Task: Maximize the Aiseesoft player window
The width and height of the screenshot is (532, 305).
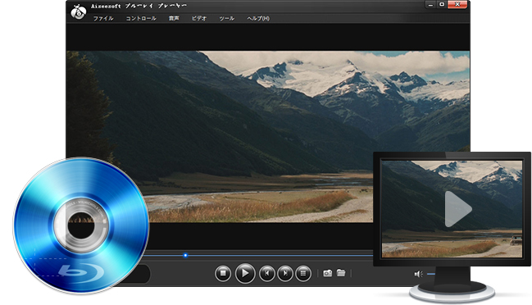Action: tap(442, 5)
